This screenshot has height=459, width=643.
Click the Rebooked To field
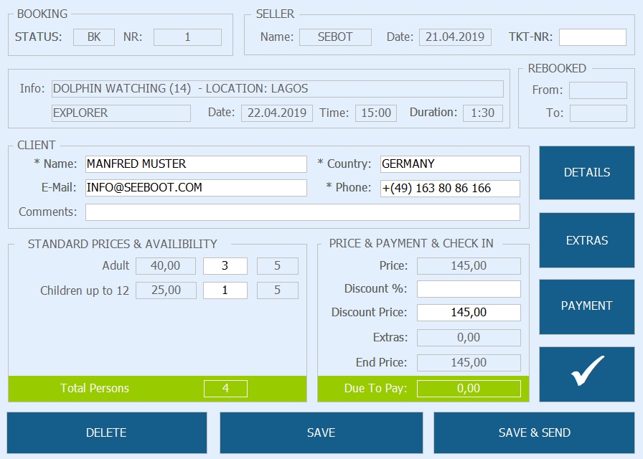pos(599,113)
